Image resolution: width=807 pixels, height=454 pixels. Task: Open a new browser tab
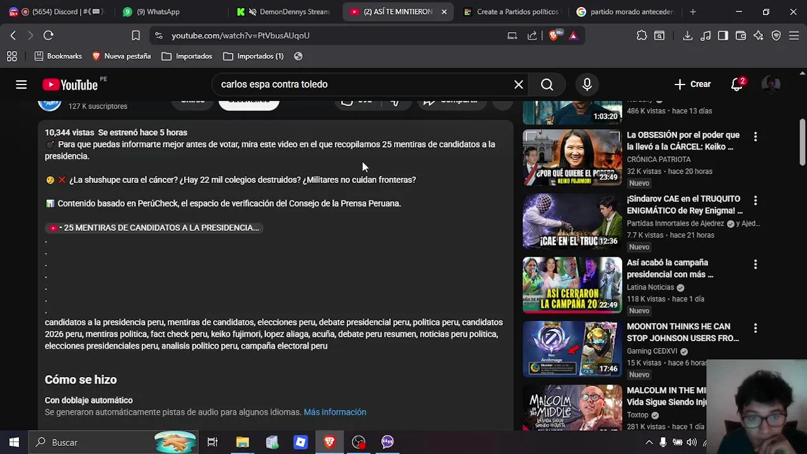[693, 11]
